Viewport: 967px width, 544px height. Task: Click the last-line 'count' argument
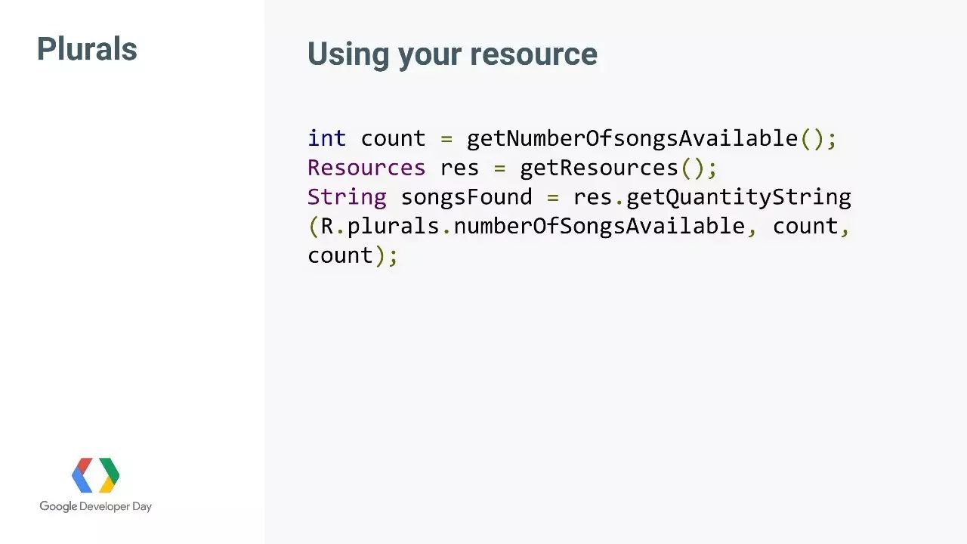coord(340,255)
